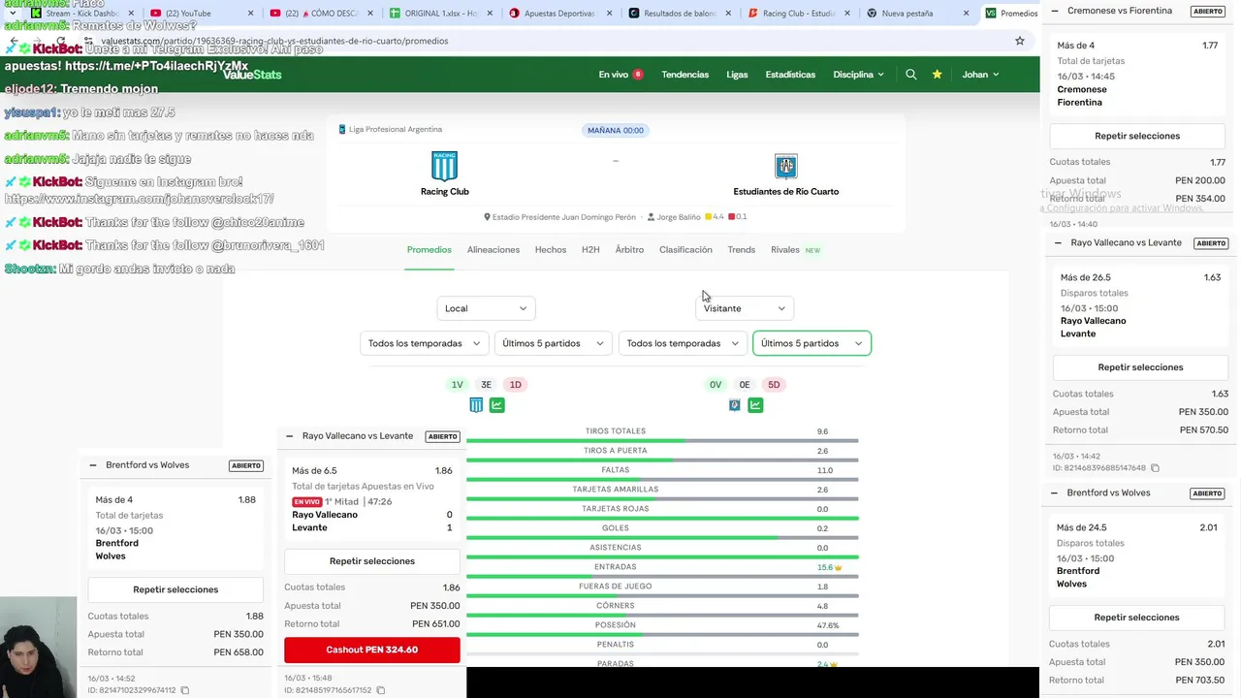1241x698 pixels.
Task: Go to the Clasificación tab
Action: point(685,250)
